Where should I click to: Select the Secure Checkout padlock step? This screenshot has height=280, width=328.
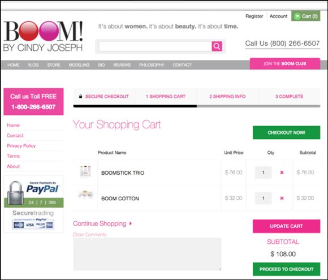[x=104, y=97]
